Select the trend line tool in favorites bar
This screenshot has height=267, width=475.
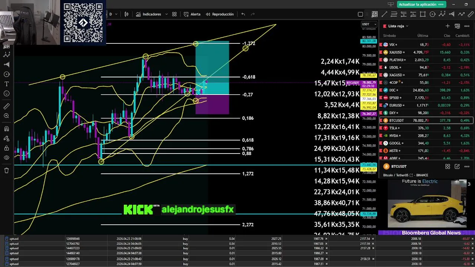pyautogui.click(x=384, y=14)
